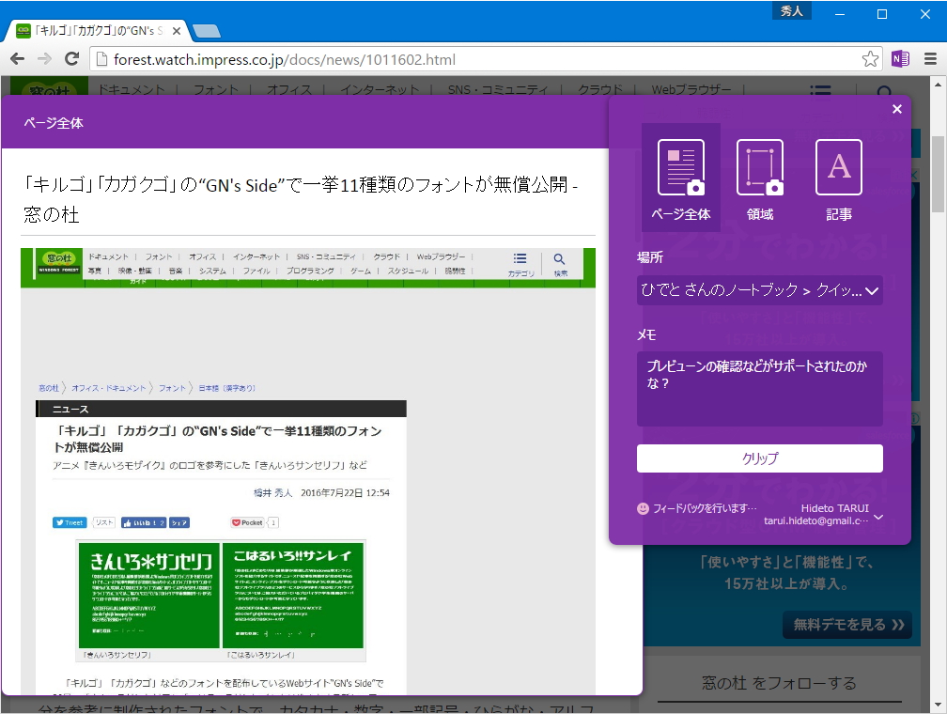Click the 窓の杜 breadcrumb link in the preview
This screenshot has width=947, height=714.
(x=49, y=386)
